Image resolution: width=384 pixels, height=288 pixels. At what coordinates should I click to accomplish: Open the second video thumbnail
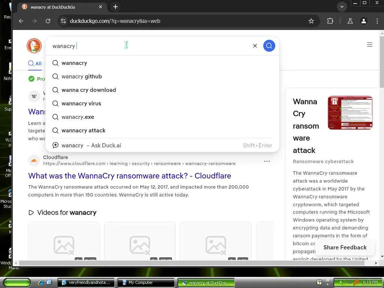[x=140, y=241]
